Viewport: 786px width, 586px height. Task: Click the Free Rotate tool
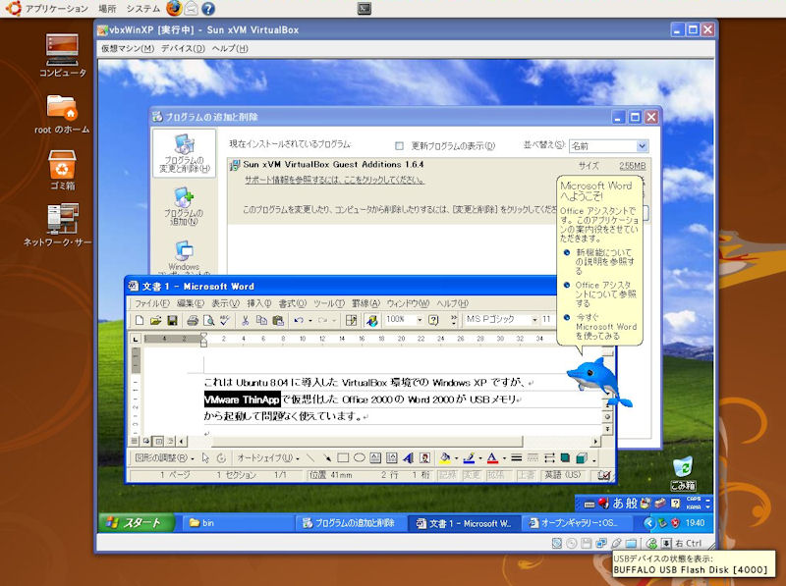click(221, 457)
